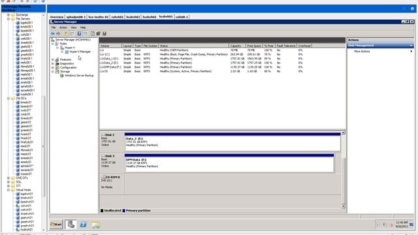Click the Forward arrow in Server Manager toolbar

[58, 33]
